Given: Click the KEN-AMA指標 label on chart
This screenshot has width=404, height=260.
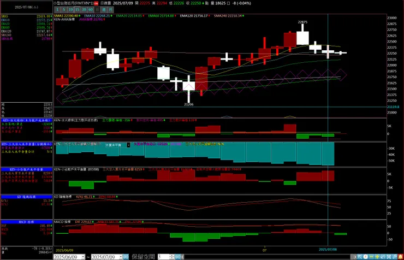Looking at the screenshot, I should click(x=64, y=19).
